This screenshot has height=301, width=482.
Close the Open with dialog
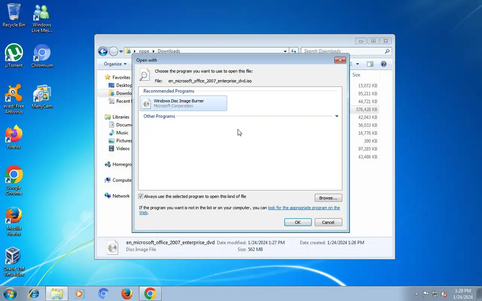[340, 60]
